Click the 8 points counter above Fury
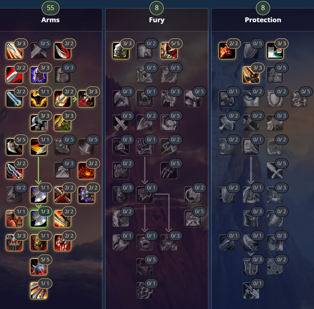This screenshot has height=309, width=314. tap(157, 8)
